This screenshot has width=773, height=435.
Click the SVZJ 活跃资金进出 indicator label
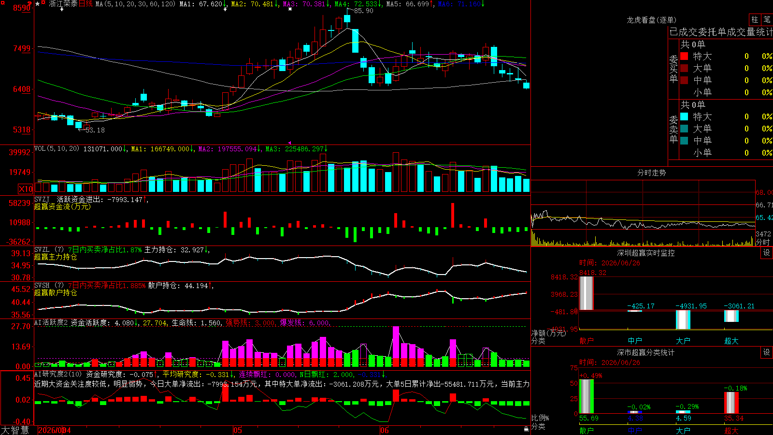tap(68, 199)
